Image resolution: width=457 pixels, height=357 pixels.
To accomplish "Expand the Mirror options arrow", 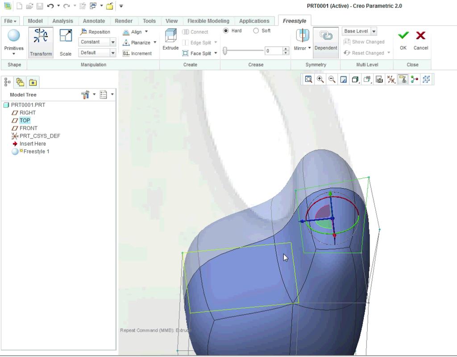I will pos(310,48).
